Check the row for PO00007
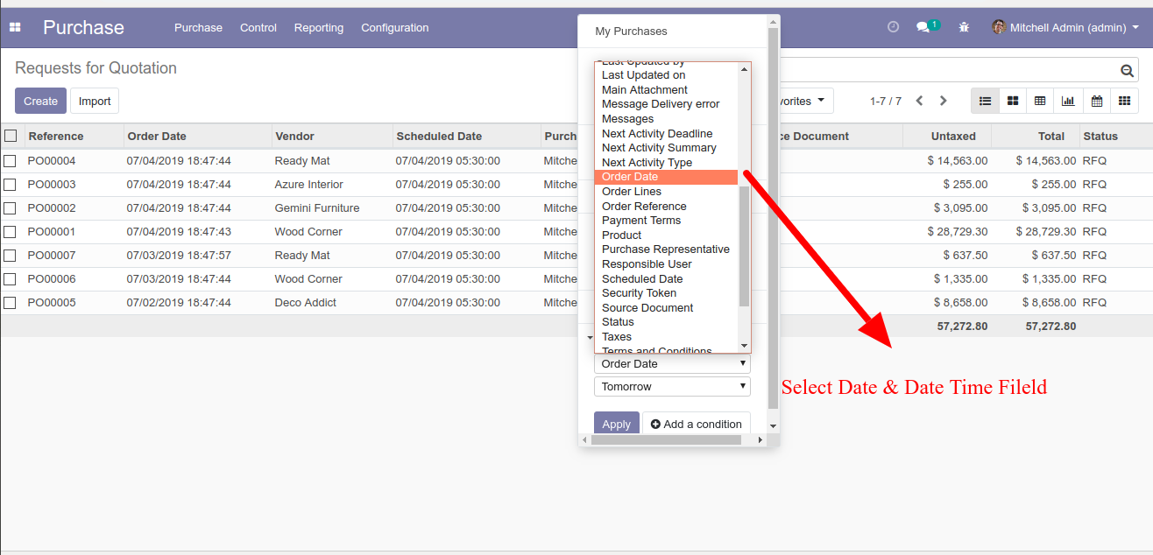The image size is (1153, 555). click(10, 256)
